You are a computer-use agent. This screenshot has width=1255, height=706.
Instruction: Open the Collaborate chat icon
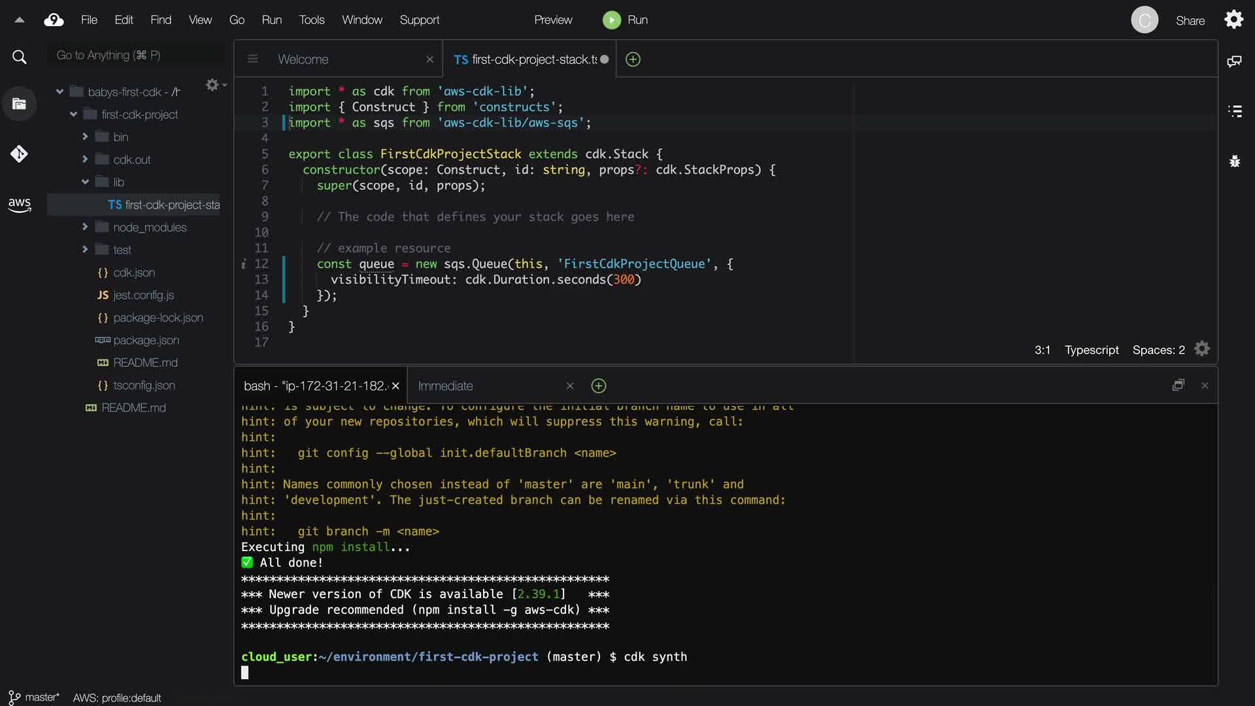point(1234,61)
